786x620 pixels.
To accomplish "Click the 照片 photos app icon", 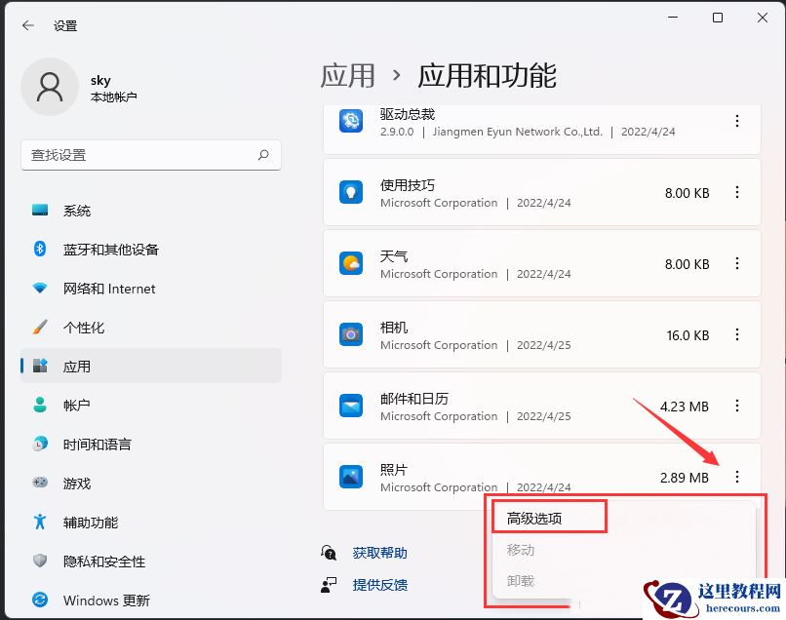I will tap(350, 477).
